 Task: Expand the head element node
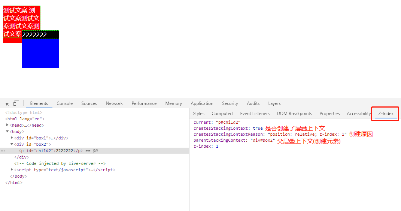[x=7, y=125]
